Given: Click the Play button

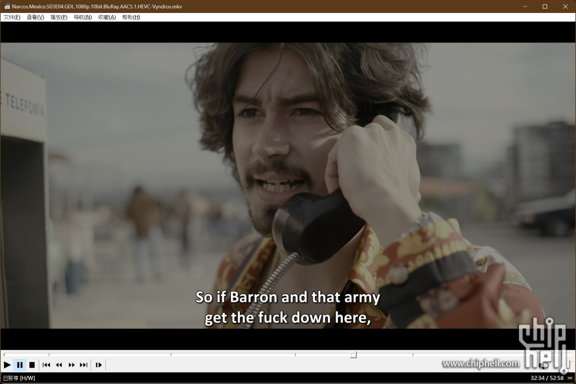Looking at the screenshot, I should coord(7,365).
